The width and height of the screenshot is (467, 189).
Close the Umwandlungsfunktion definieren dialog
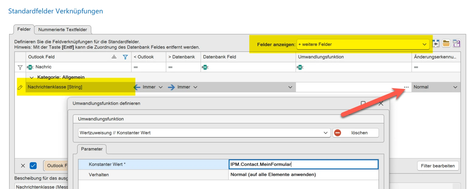click(381, 103)
